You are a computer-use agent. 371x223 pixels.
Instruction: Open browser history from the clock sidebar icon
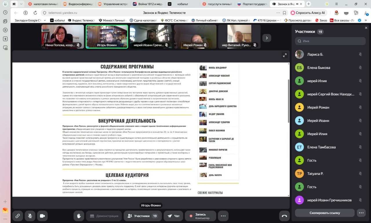[x=5, y=12]
